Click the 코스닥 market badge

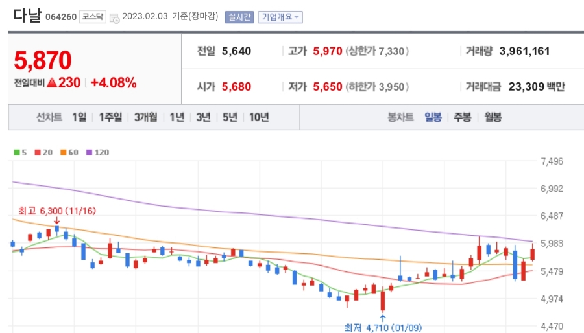point(92,17)
